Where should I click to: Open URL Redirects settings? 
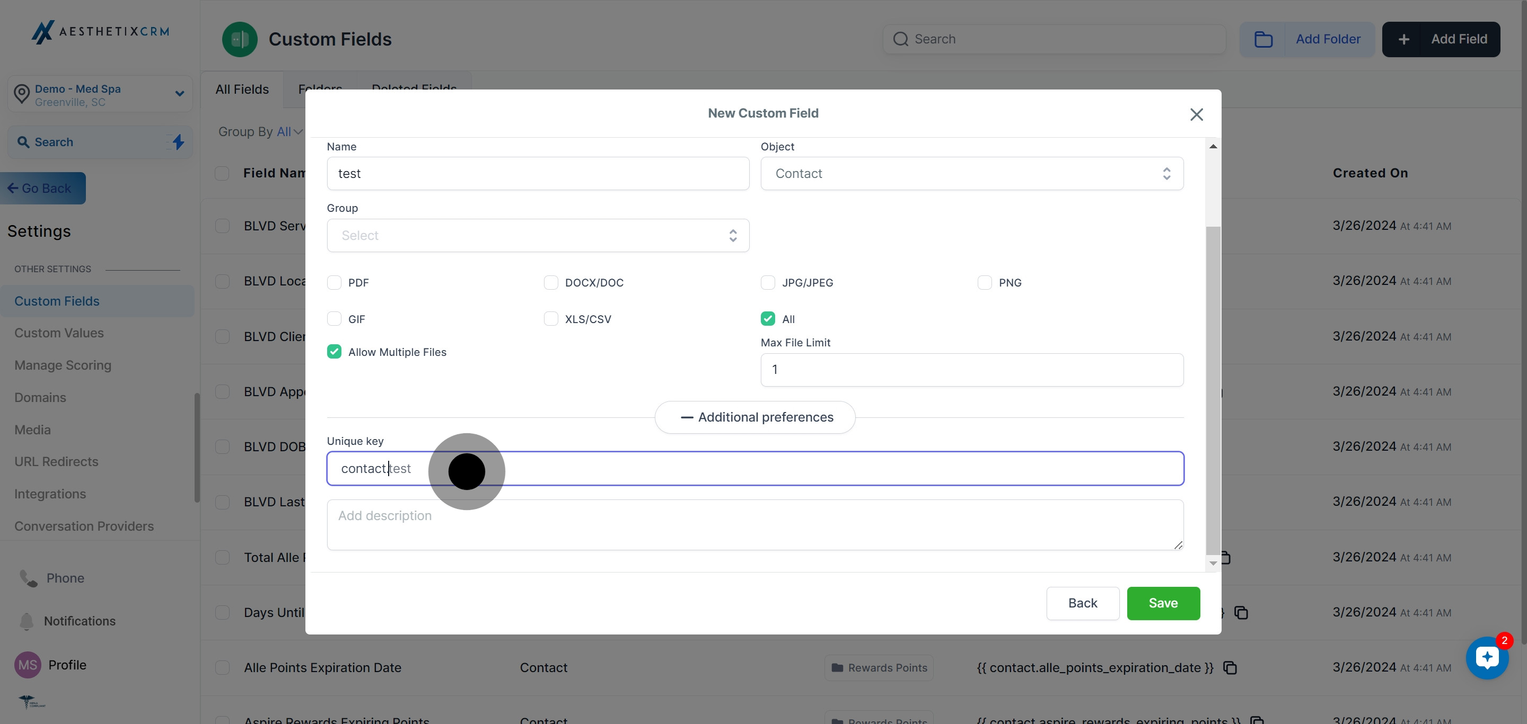coord(56,462)
